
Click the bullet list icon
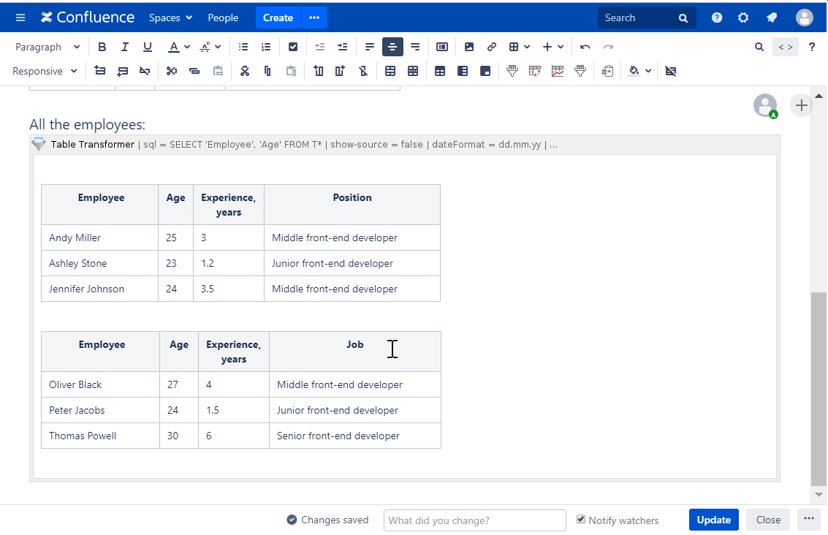click(243, 47)
